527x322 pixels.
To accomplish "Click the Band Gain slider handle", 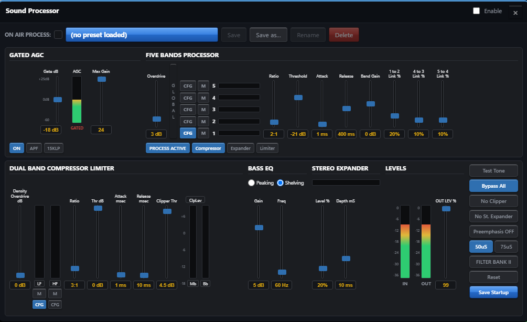I will point(371,104).
